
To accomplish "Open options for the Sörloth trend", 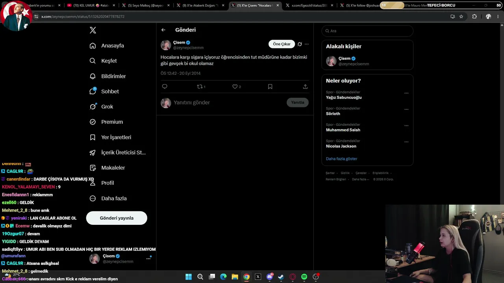I will pyautogui.click(x=406, y=109).
